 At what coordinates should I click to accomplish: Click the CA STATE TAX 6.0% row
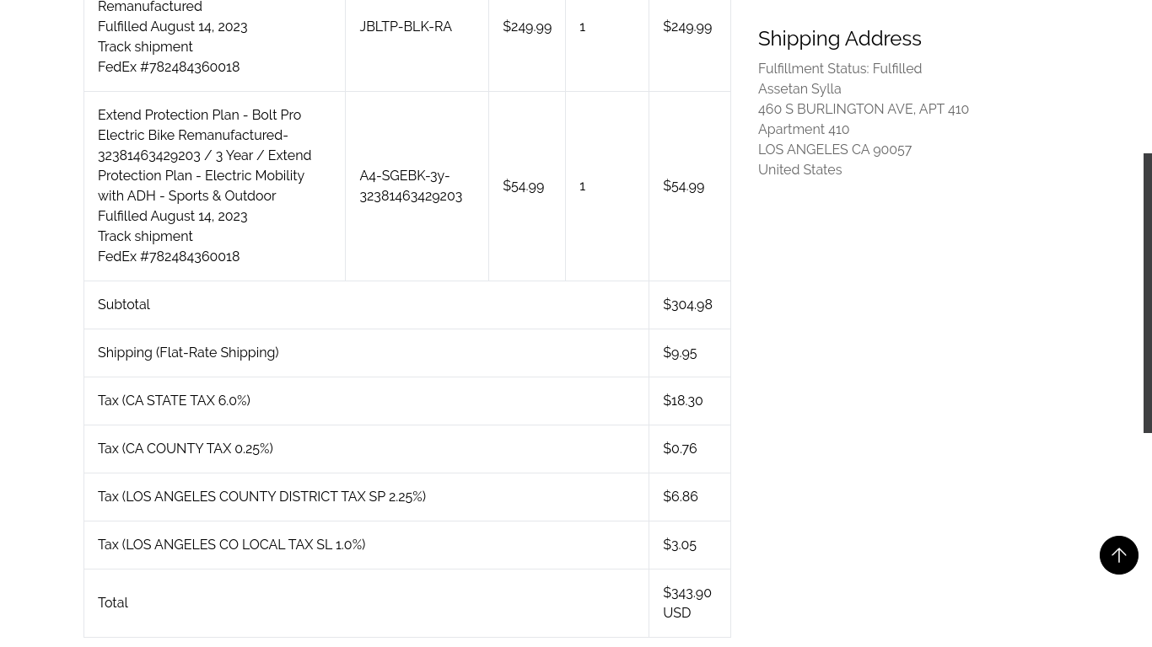coord(174,400)
